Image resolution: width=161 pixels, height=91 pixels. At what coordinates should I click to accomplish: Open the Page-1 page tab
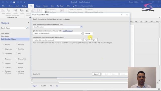[35, 86]
